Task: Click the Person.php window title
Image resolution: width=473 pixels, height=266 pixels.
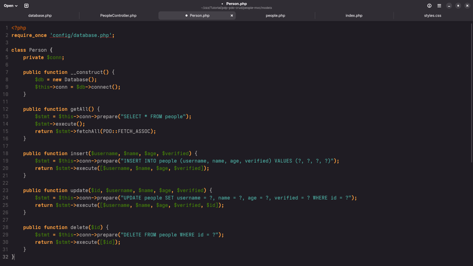Action: 236,4
